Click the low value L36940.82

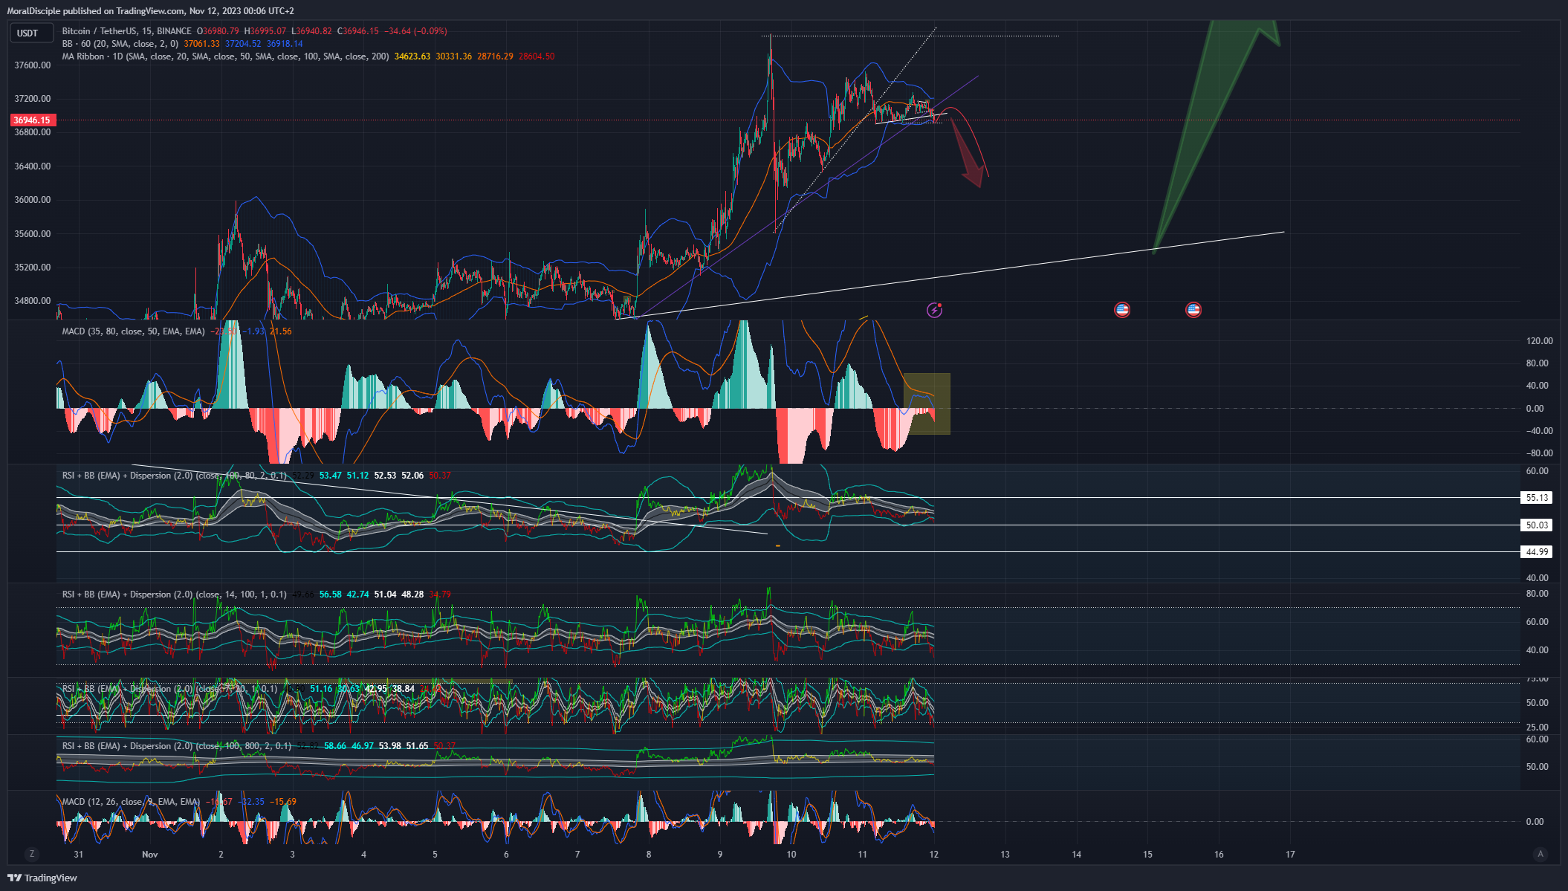[x=311, y=31]
